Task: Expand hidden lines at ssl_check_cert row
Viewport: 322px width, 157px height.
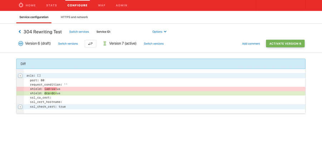Action: click(20, 107)
